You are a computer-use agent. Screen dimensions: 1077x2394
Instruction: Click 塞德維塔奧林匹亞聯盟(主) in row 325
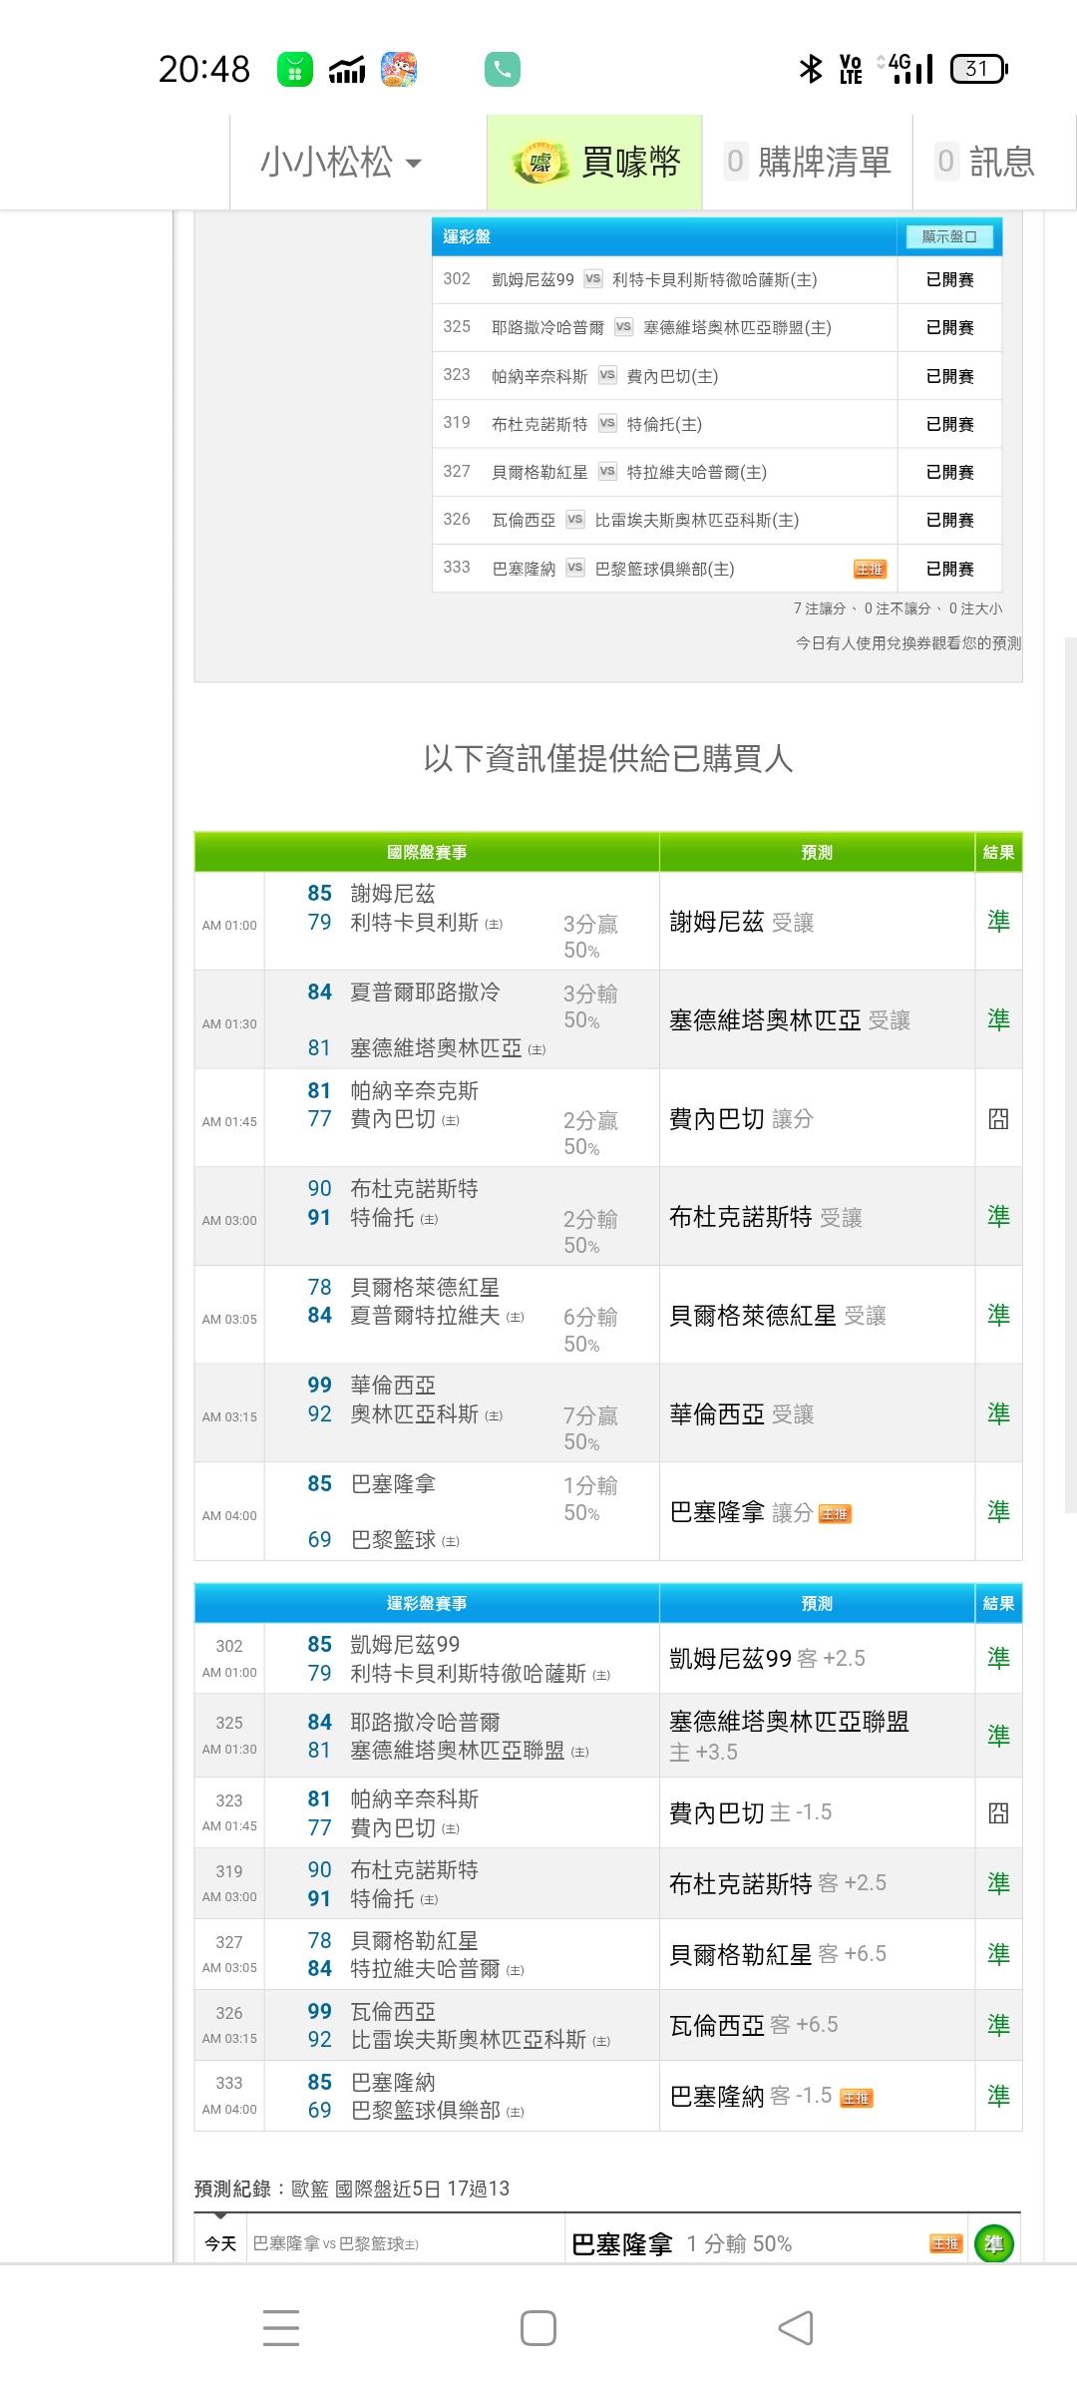tap(737, 327)
